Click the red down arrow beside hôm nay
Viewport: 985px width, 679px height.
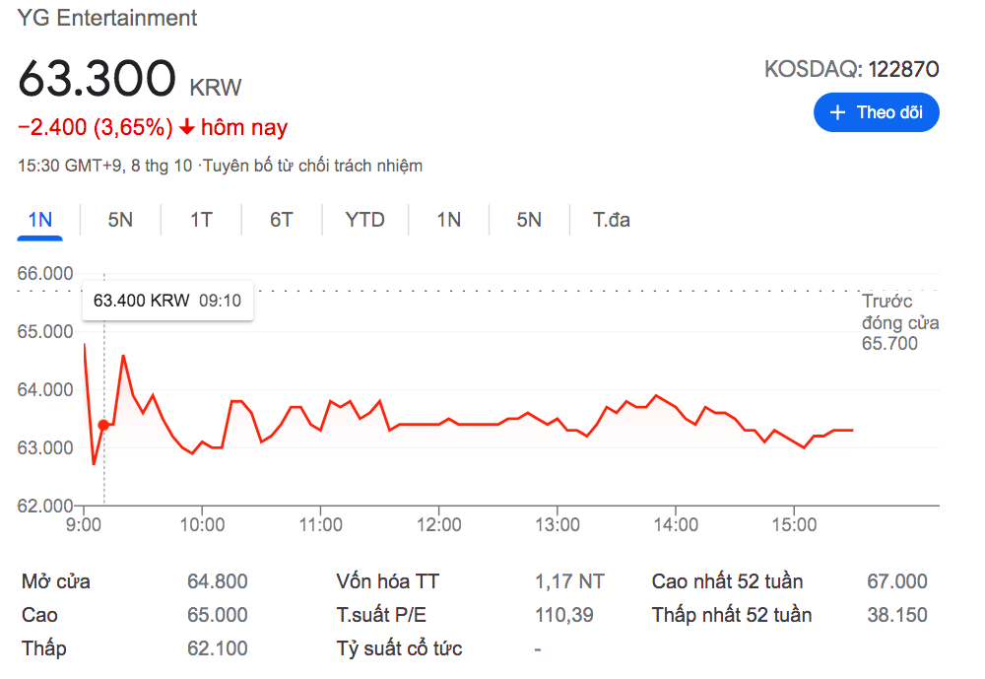187,128
